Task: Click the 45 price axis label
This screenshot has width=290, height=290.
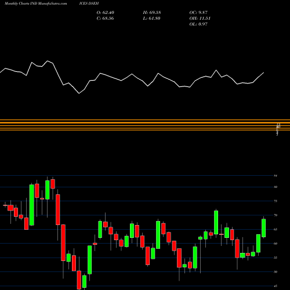Action: coord(275,286)
